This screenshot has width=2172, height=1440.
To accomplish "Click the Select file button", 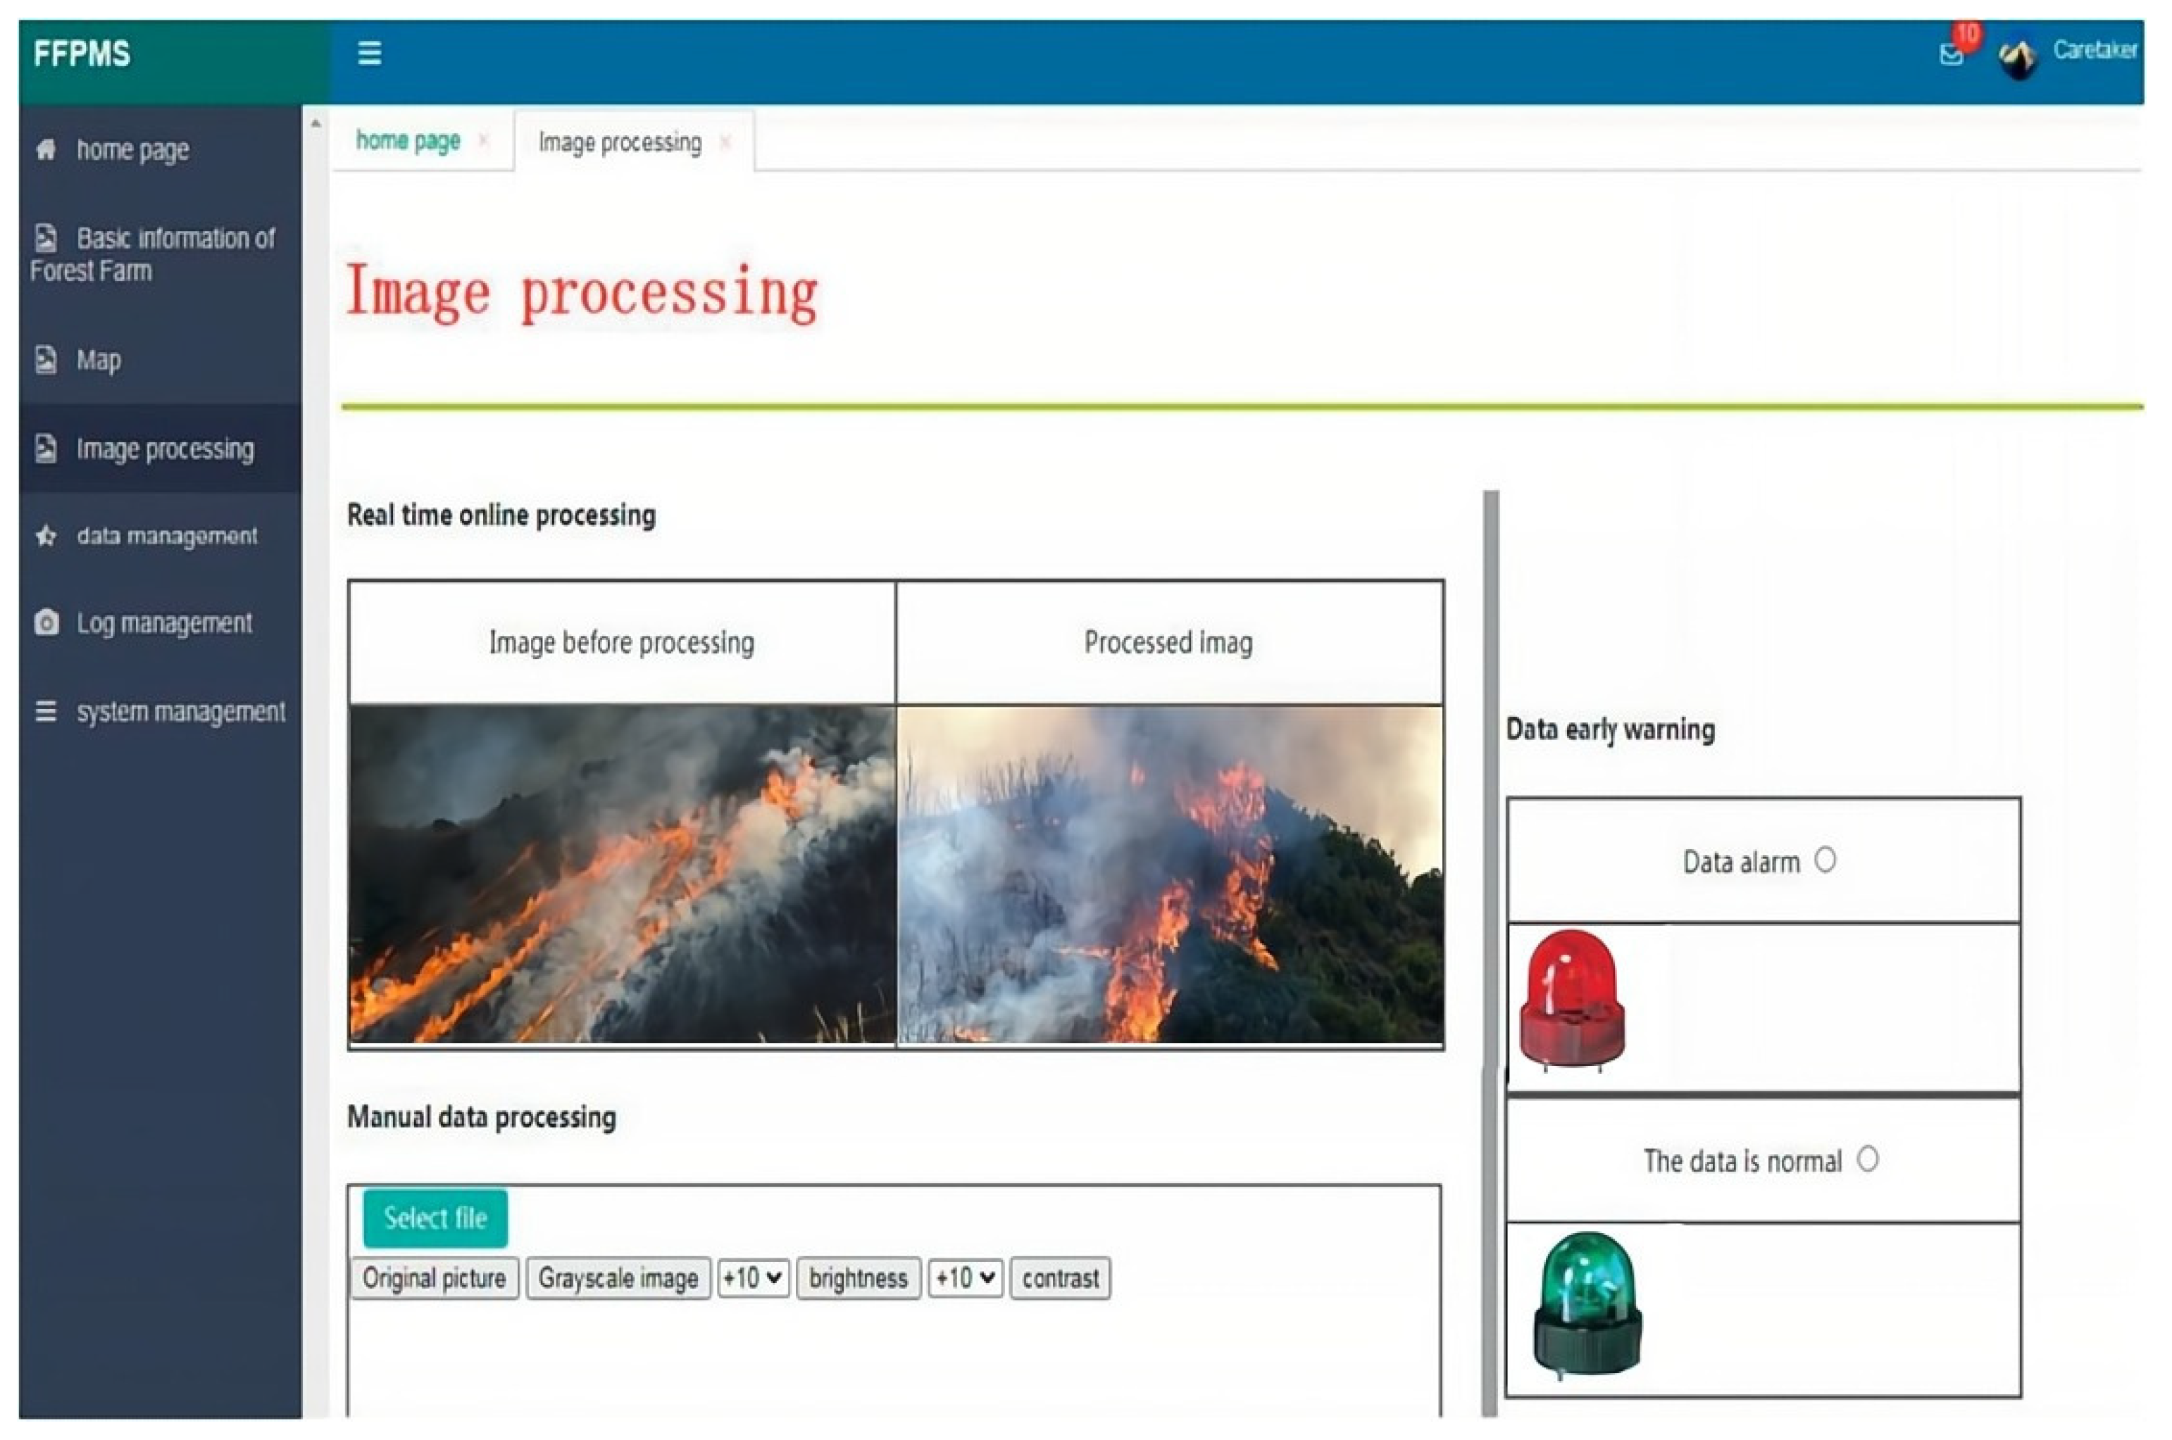I will pyautogui.click(x=435, y=1217).
